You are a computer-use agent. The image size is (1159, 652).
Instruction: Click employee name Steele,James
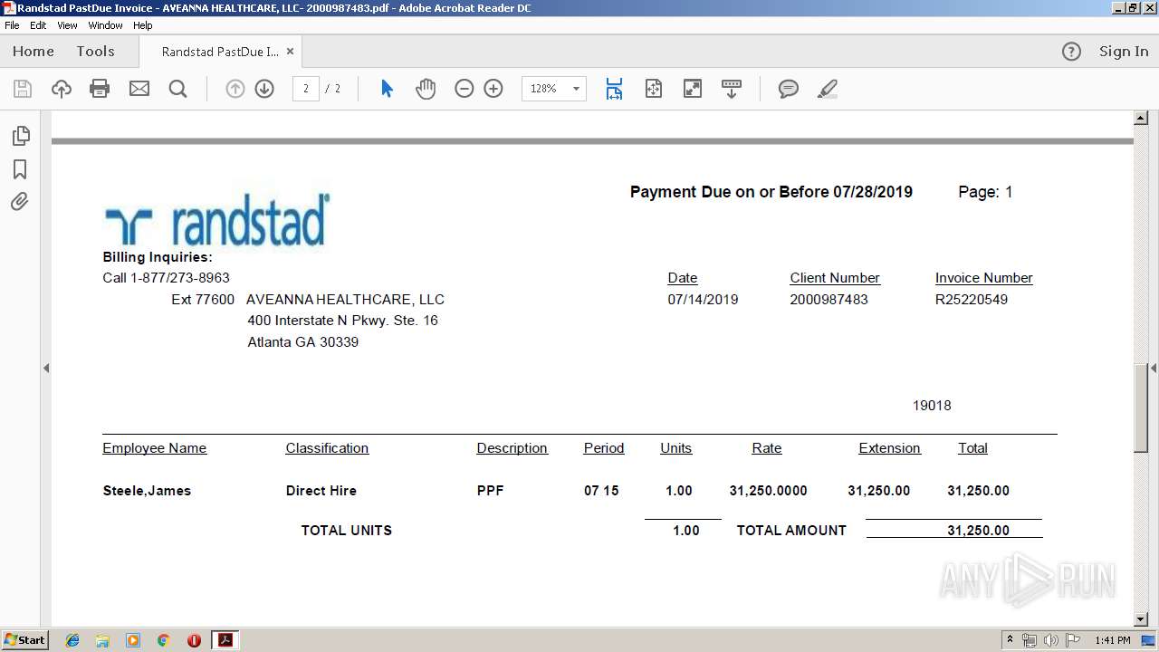point(147,491)
